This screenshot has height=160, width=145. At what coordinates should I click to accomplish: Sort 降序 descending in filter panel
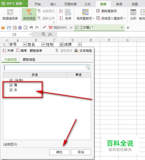coord(21,51)
